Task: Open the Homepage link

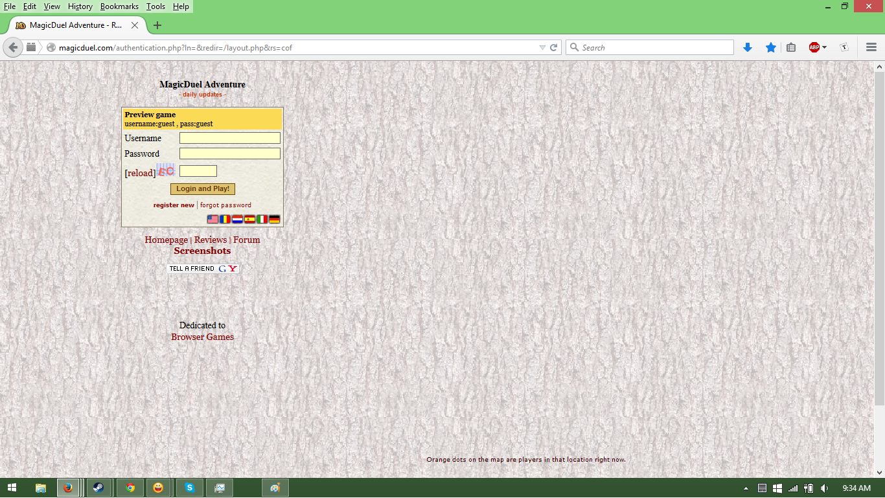Action: (166, 240)
